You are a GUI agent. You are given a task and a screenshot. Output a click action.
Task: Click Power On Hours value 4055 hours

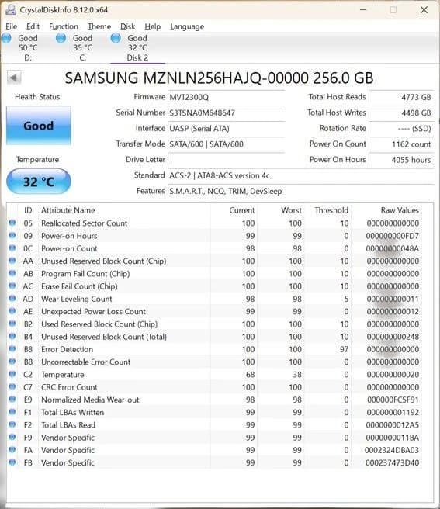pyautogui.click(x=401, y=160)
